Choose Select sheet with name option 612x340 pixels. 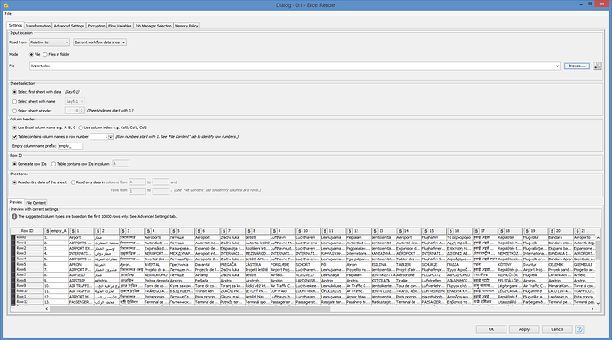click(x=15, y=102)
